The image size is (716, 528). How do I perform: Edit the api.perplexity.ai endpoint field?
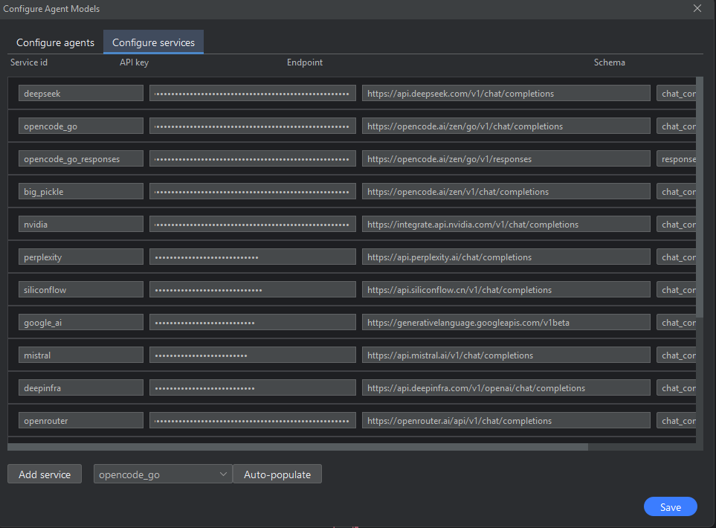click(x=506, y=257)
